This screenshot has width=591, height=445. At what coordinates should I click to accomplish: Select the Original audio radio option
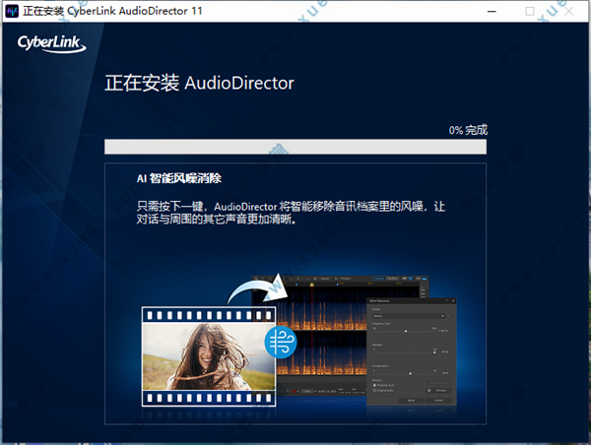coord(372,390)
